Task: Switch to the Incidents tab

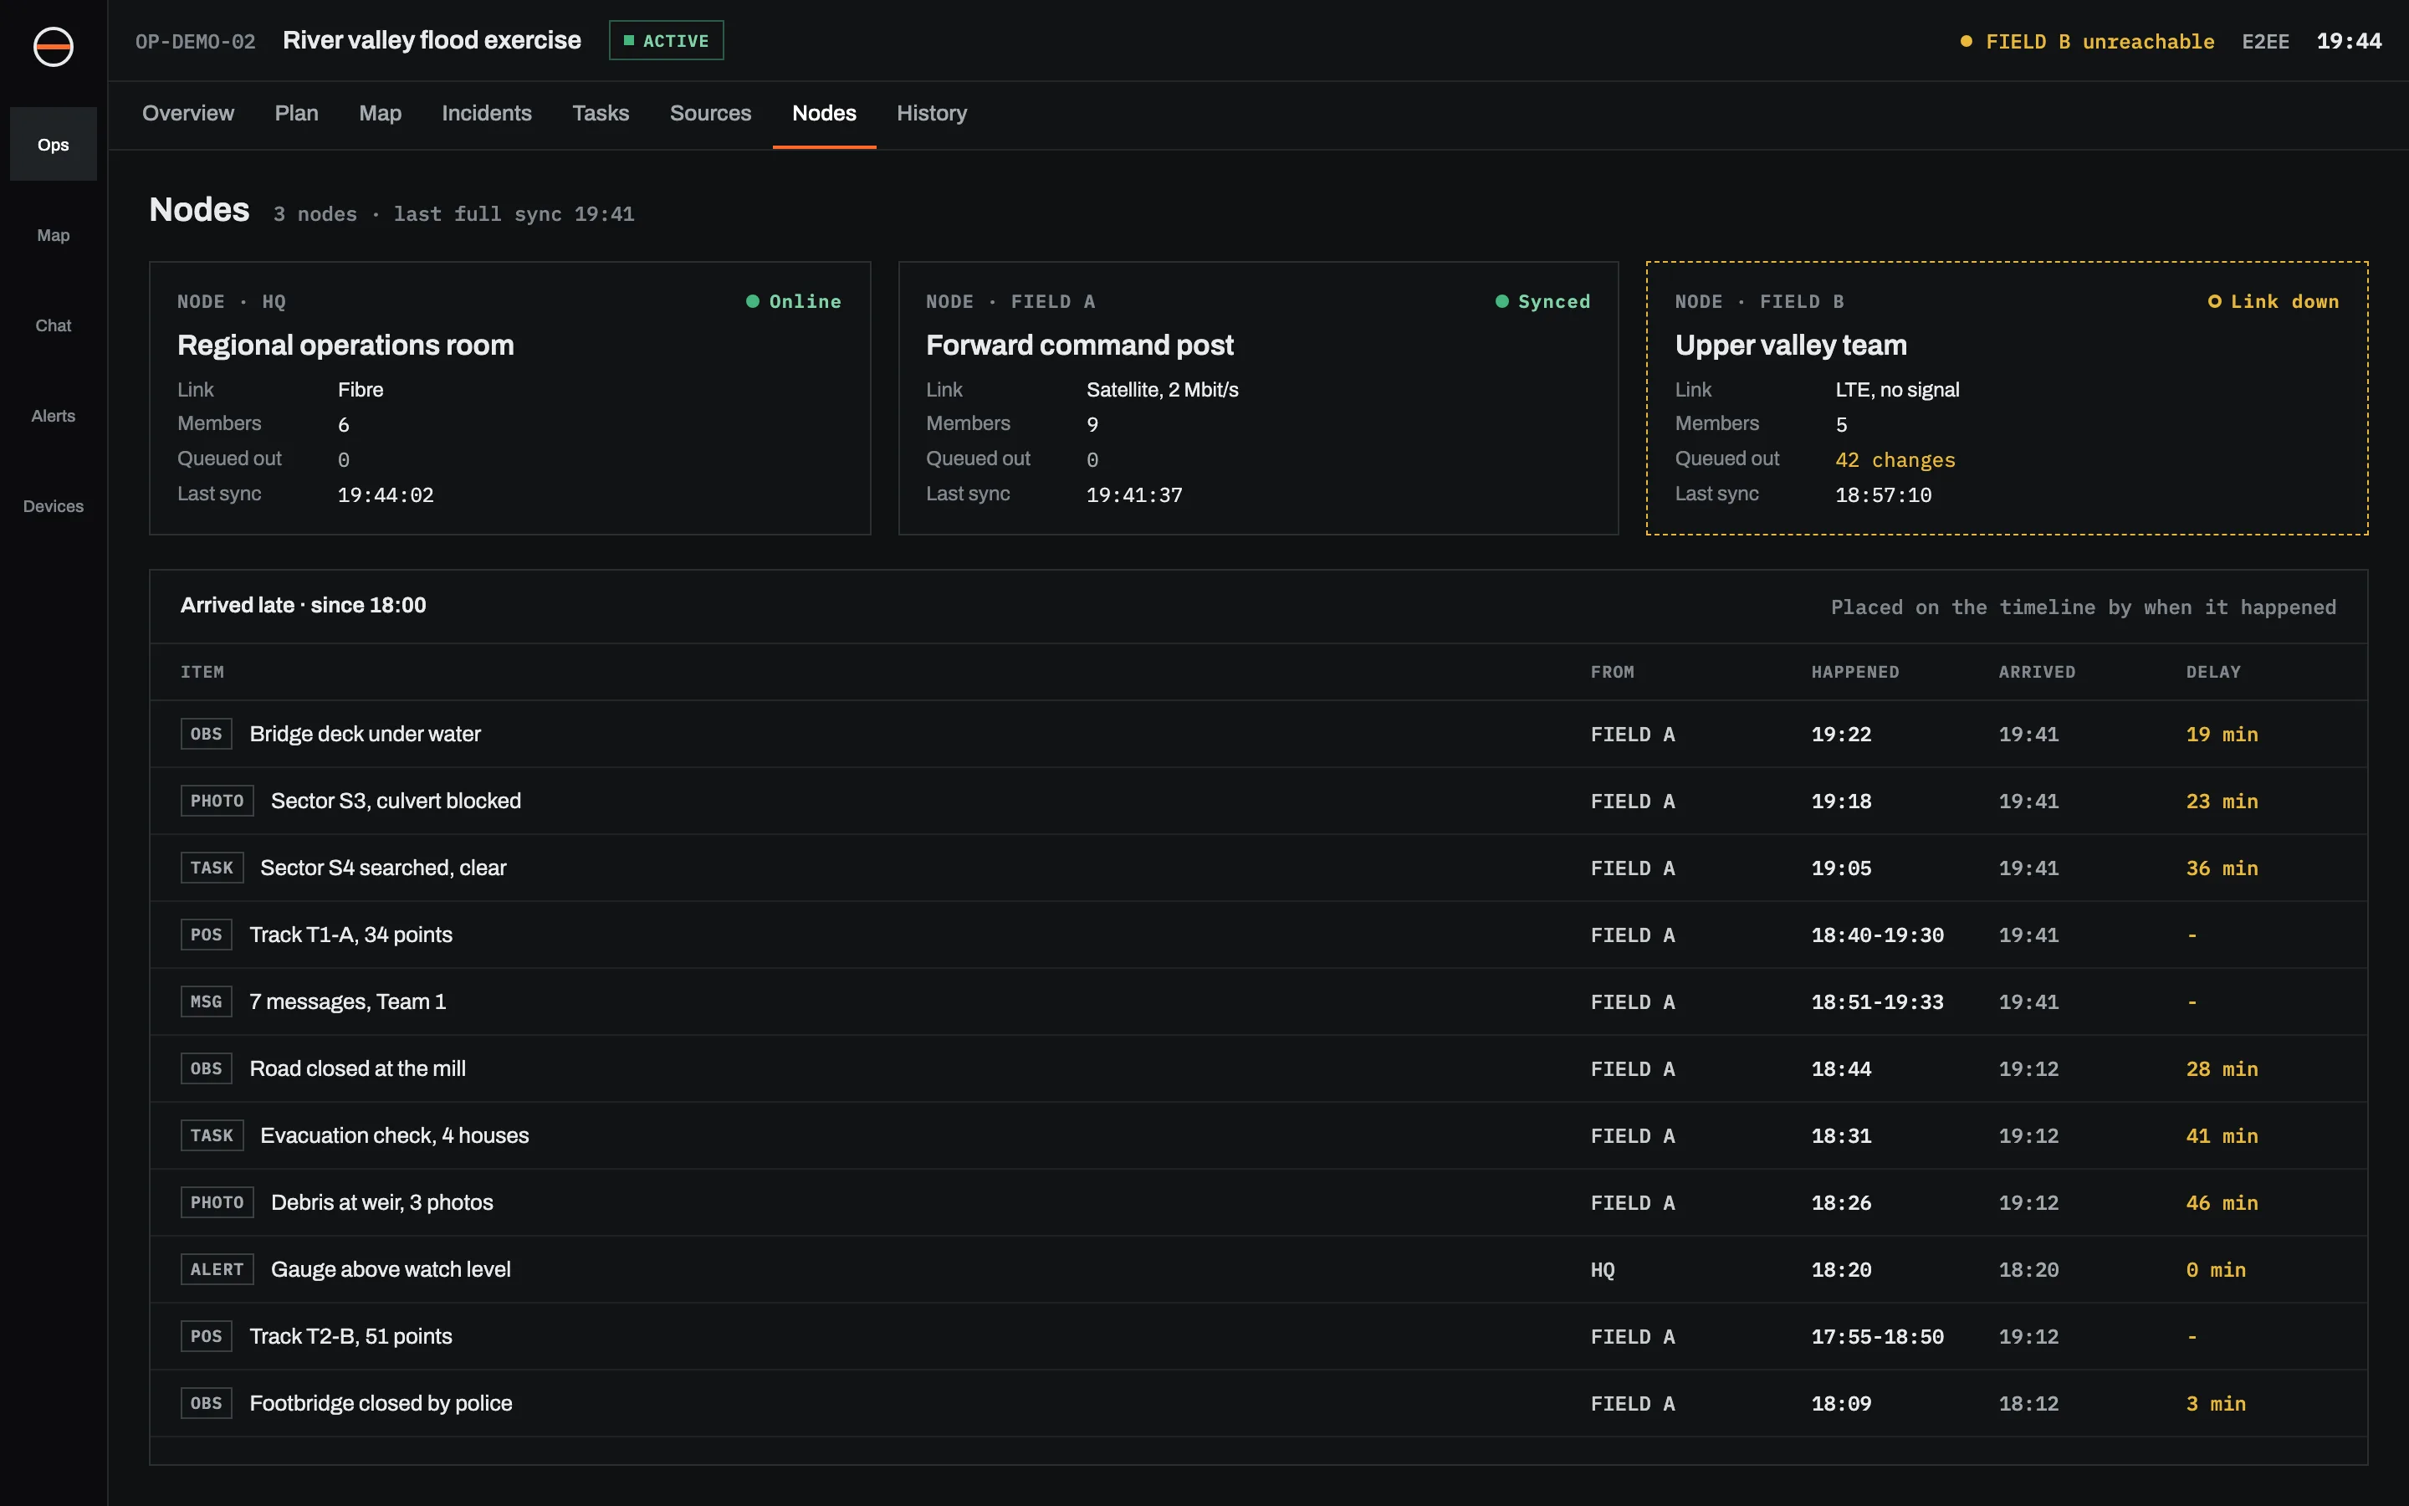Action: (x=487, y=114)
